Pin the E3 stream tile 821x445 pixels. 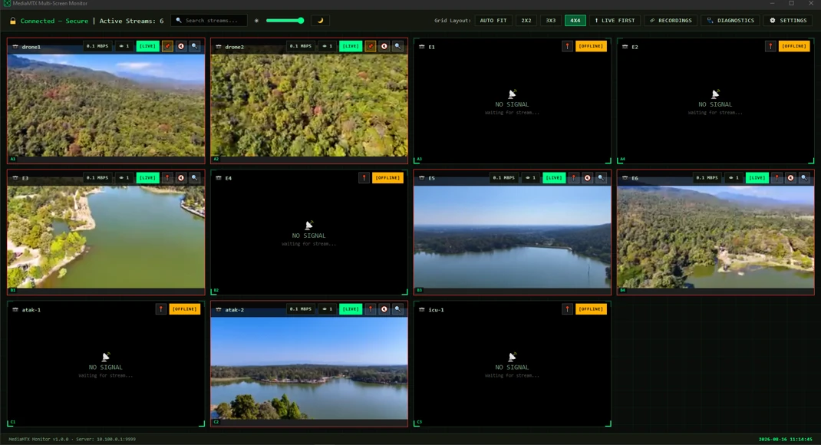(167, 178)
